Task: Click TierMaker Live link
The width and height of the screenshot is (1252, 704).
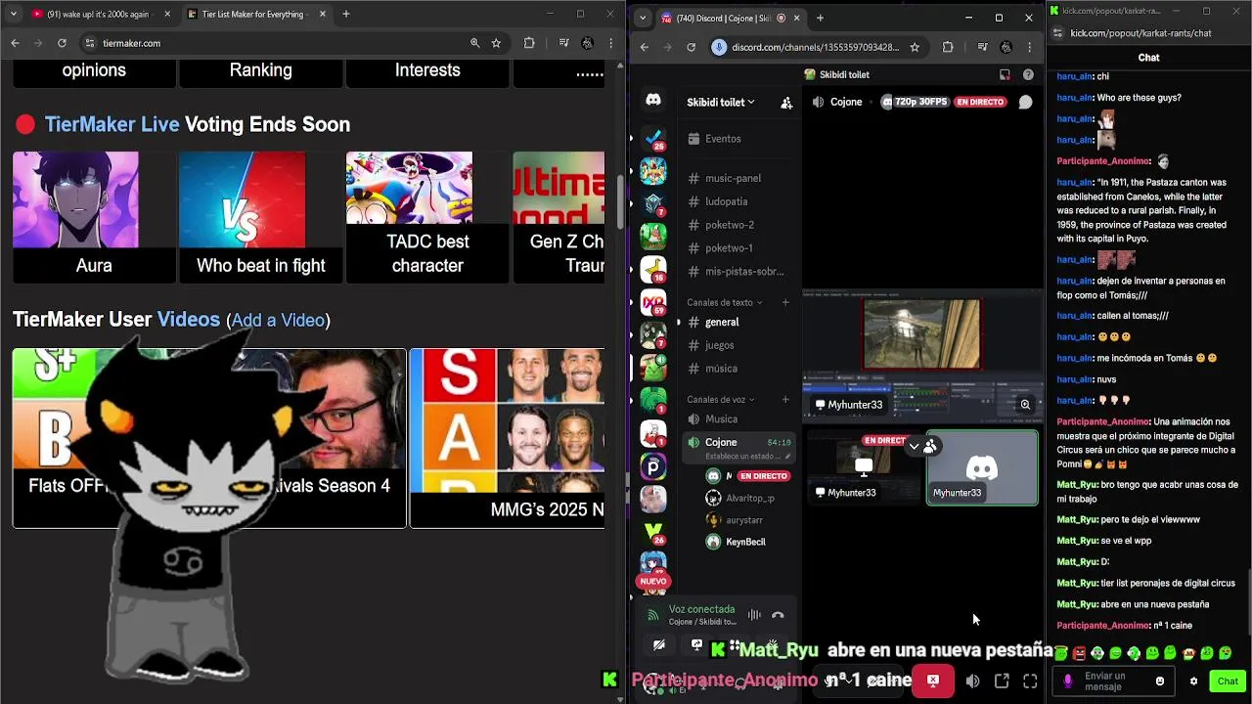Action: (x=112, y=124)
